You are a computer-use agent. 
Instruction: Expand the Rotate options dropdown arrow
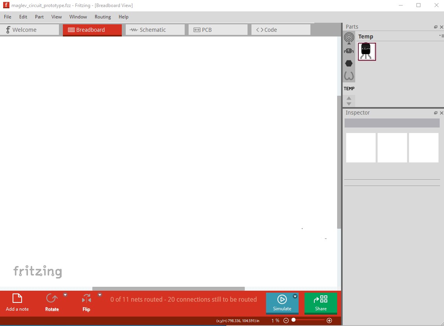tap(66, 295)
